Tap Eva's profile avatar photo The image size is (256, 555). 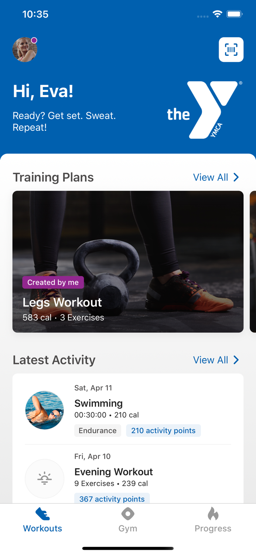(x=25, y=50)
